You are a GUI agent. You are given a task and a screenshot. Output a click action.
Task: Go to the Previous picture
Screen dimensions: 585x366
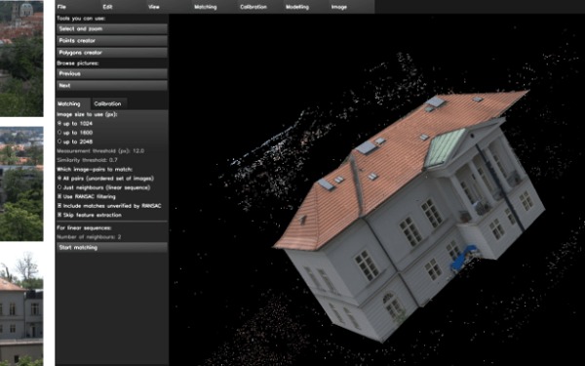tap(112, 73)
